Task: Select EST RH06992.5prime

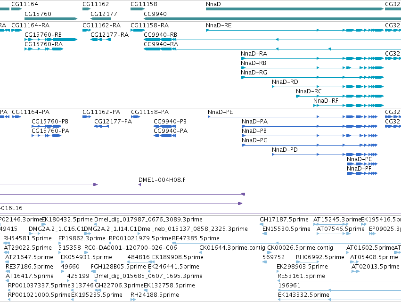Action: coord(320,258)
